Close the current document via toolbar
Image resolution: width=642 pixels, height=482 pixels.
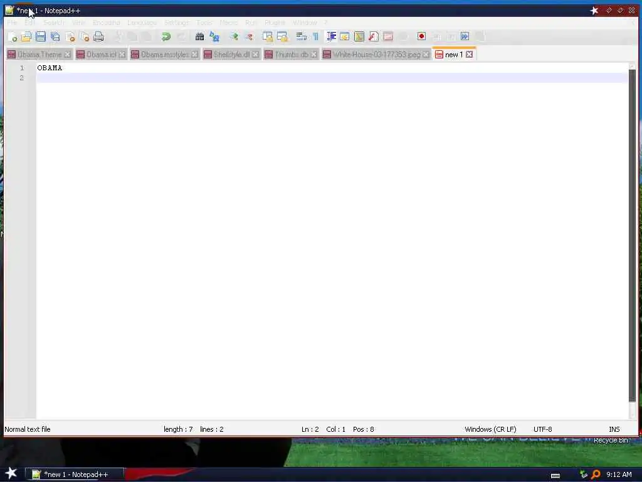pos(70,37)
